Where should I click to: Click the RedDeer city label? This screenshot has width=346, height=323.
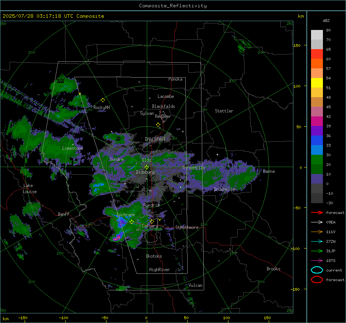tap(163, 116)
